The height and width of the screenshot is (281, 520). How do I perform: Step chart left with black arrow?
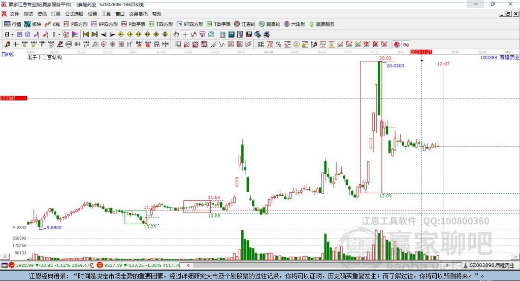[x=104, y=34]
